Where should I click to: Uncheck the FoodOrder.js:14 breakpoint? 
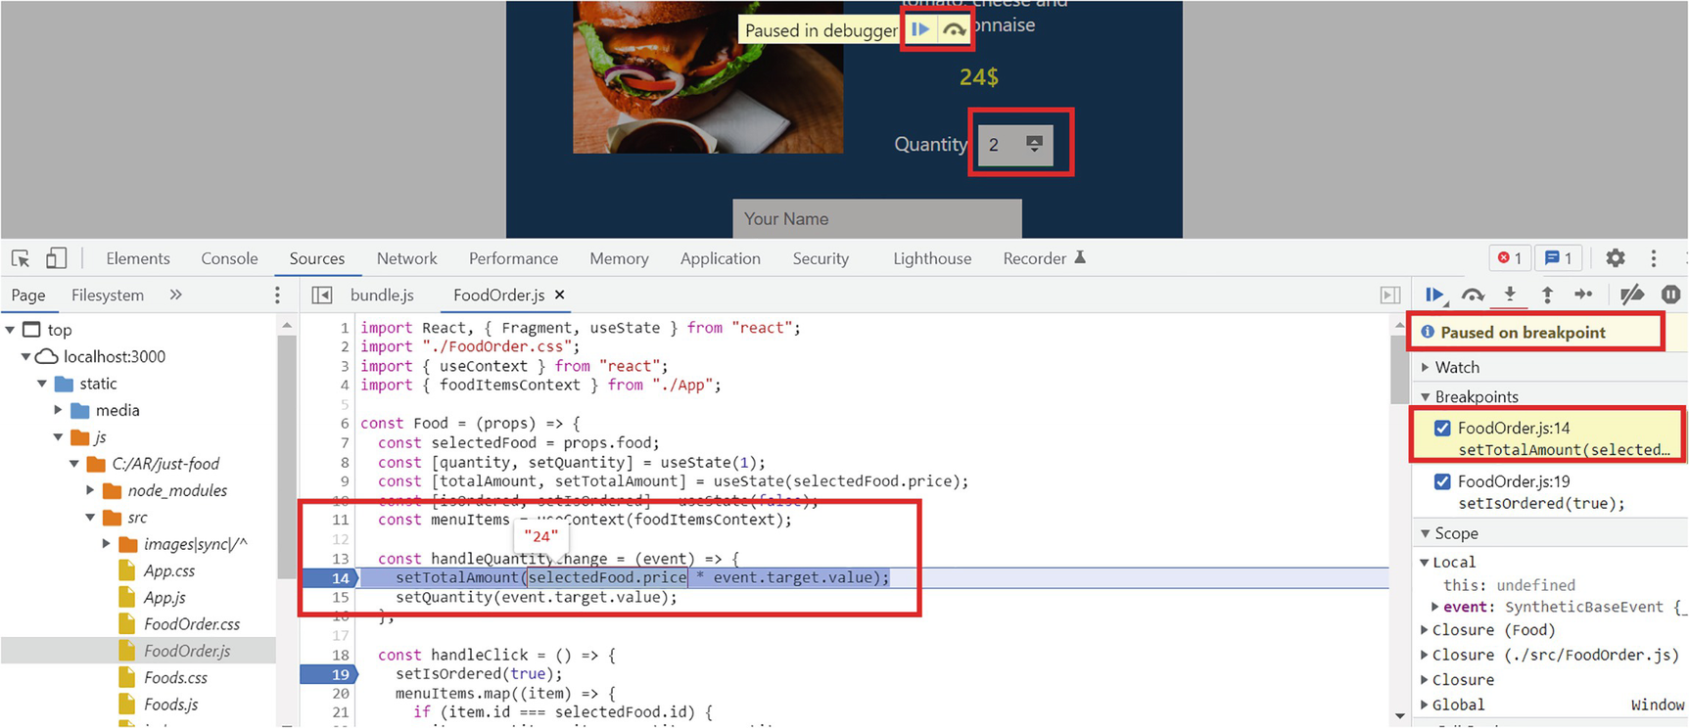pos(1442,428)
